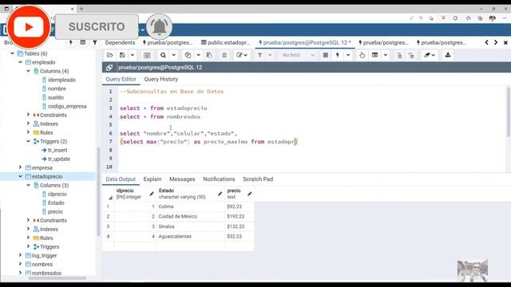Viewport: 511px width, 287px height.
Task: Click the connection status link icon
Action: (109, 67)
